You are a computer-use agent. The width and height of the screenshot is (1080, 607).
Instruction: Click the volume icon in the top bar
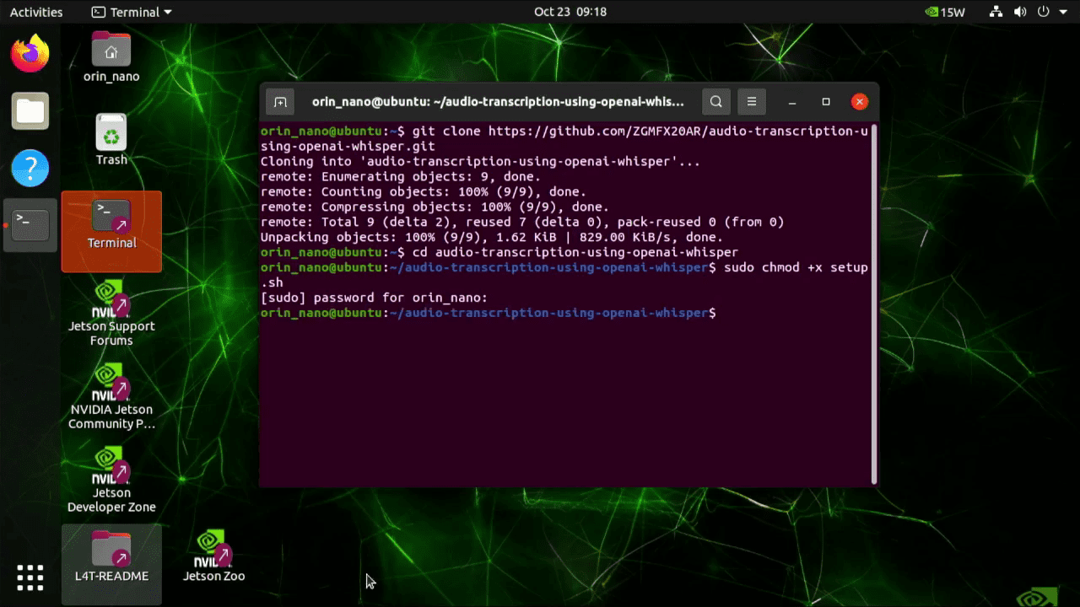point(1020,12)
